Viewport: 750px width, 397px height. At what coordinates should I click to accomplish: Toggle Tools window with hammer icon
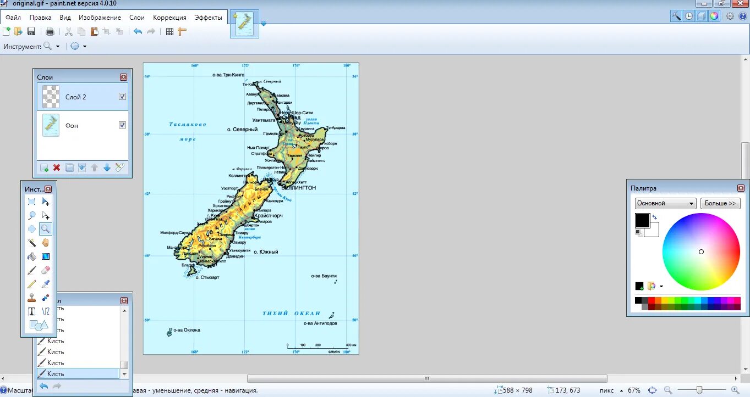(676, 16)
